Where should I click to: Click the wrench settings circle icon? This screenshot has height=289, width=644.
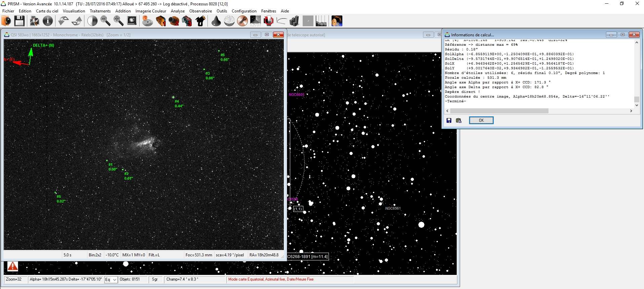[242, 21]
